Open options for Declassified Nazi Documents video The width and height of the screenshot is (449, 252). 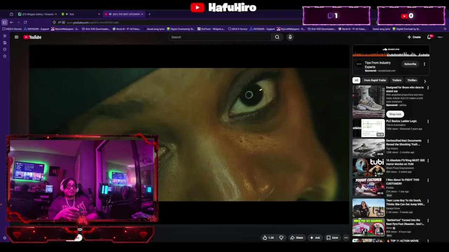(x=428, y=141)
